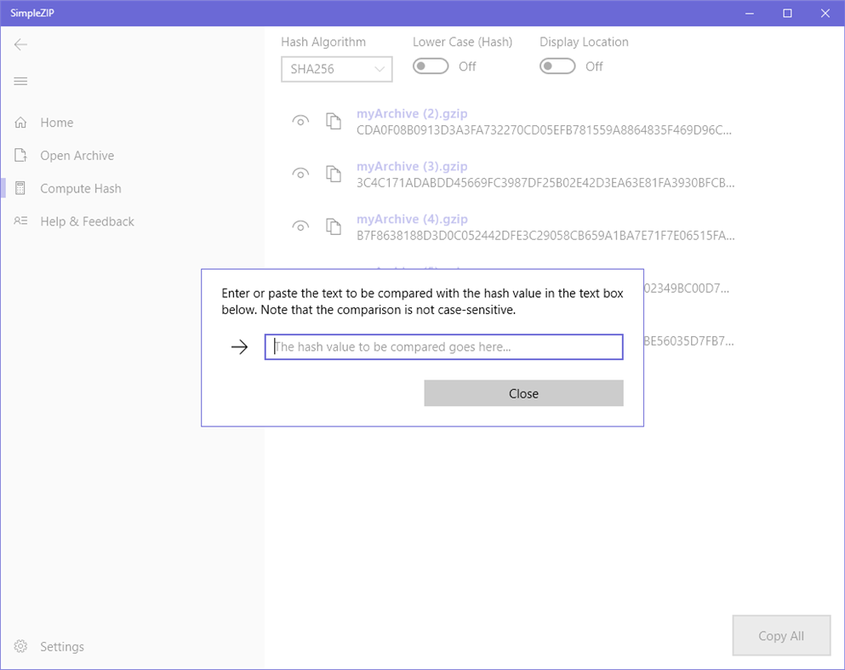This screenshot has width=845, height=670.
Task: Go to Home in the sidebar
Action: [57, 122]
